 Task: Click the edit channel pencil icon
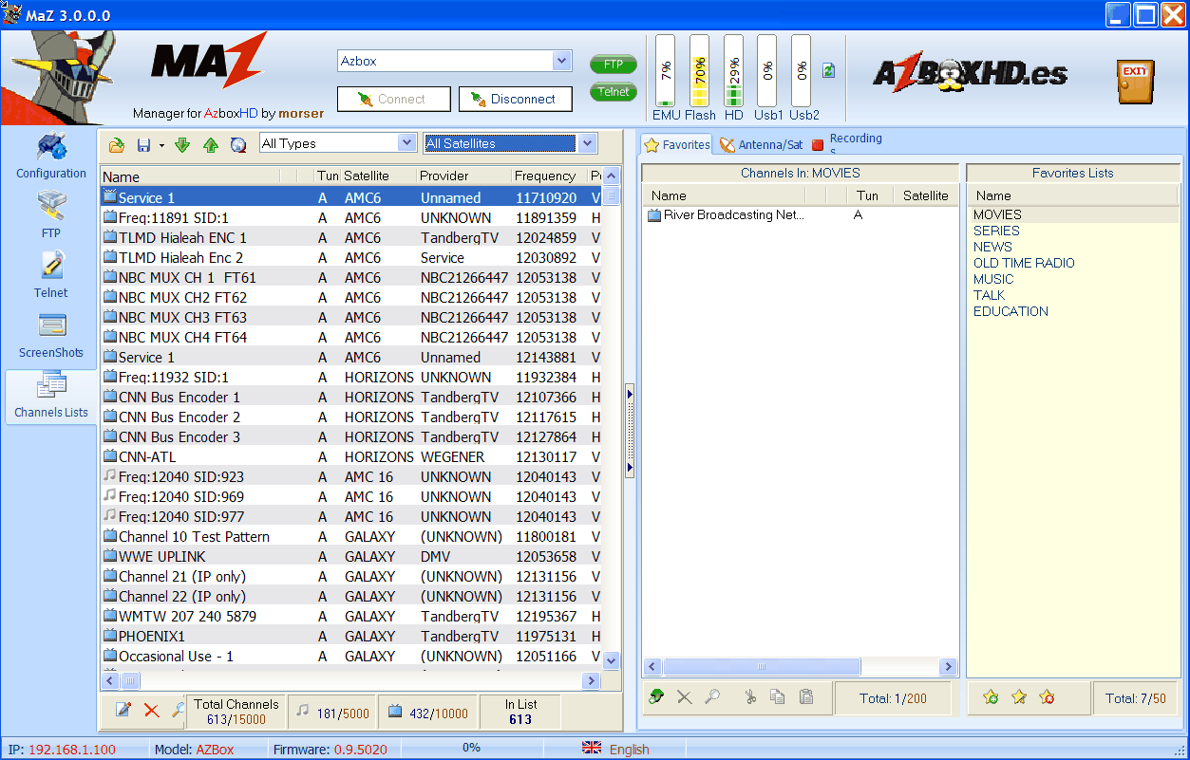click(123, 710)
